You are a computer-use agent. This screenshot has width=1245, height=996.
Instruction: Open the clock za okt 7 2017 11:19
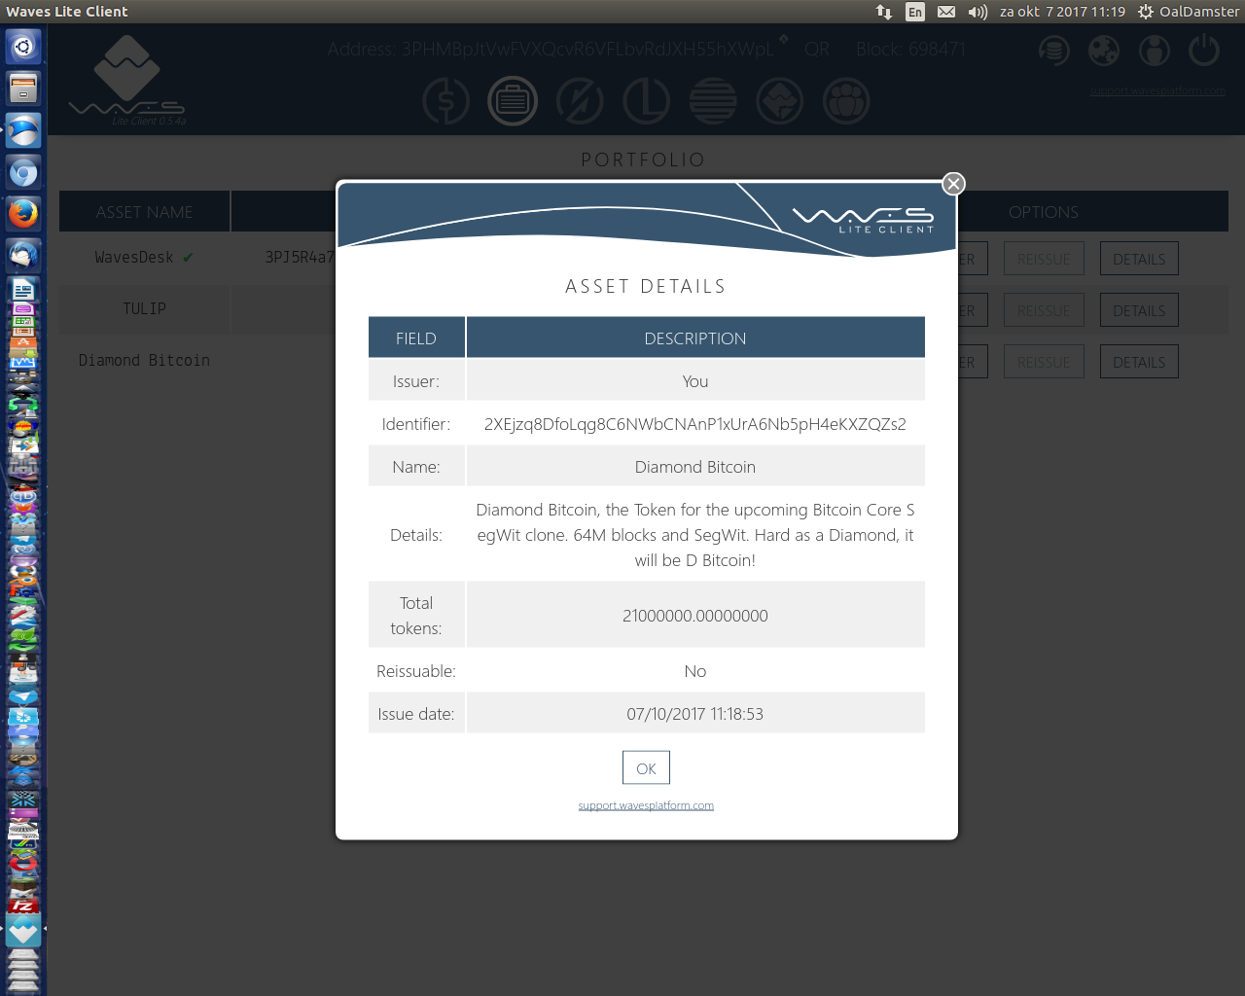1062,12
